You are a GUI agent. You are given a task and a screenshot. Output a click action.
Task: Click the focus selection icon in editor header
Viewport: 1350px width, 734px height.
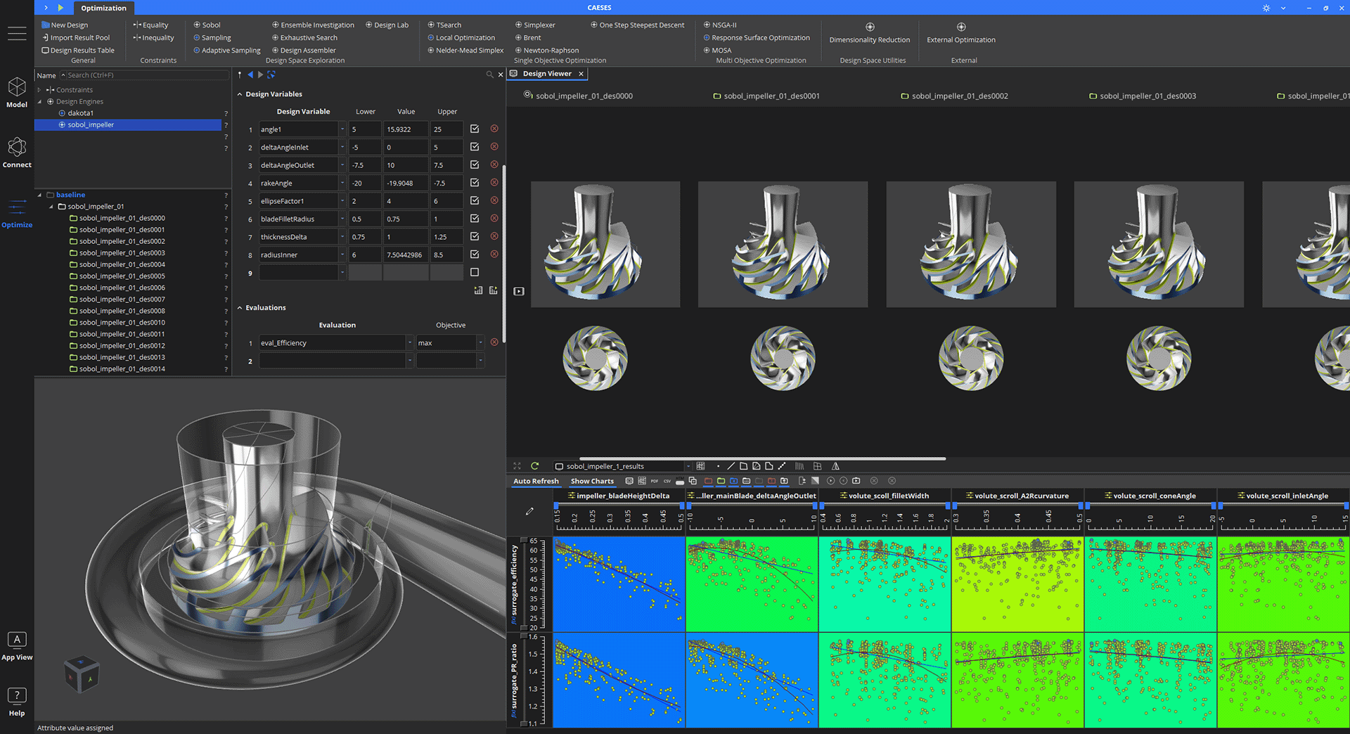pos(271,75)
